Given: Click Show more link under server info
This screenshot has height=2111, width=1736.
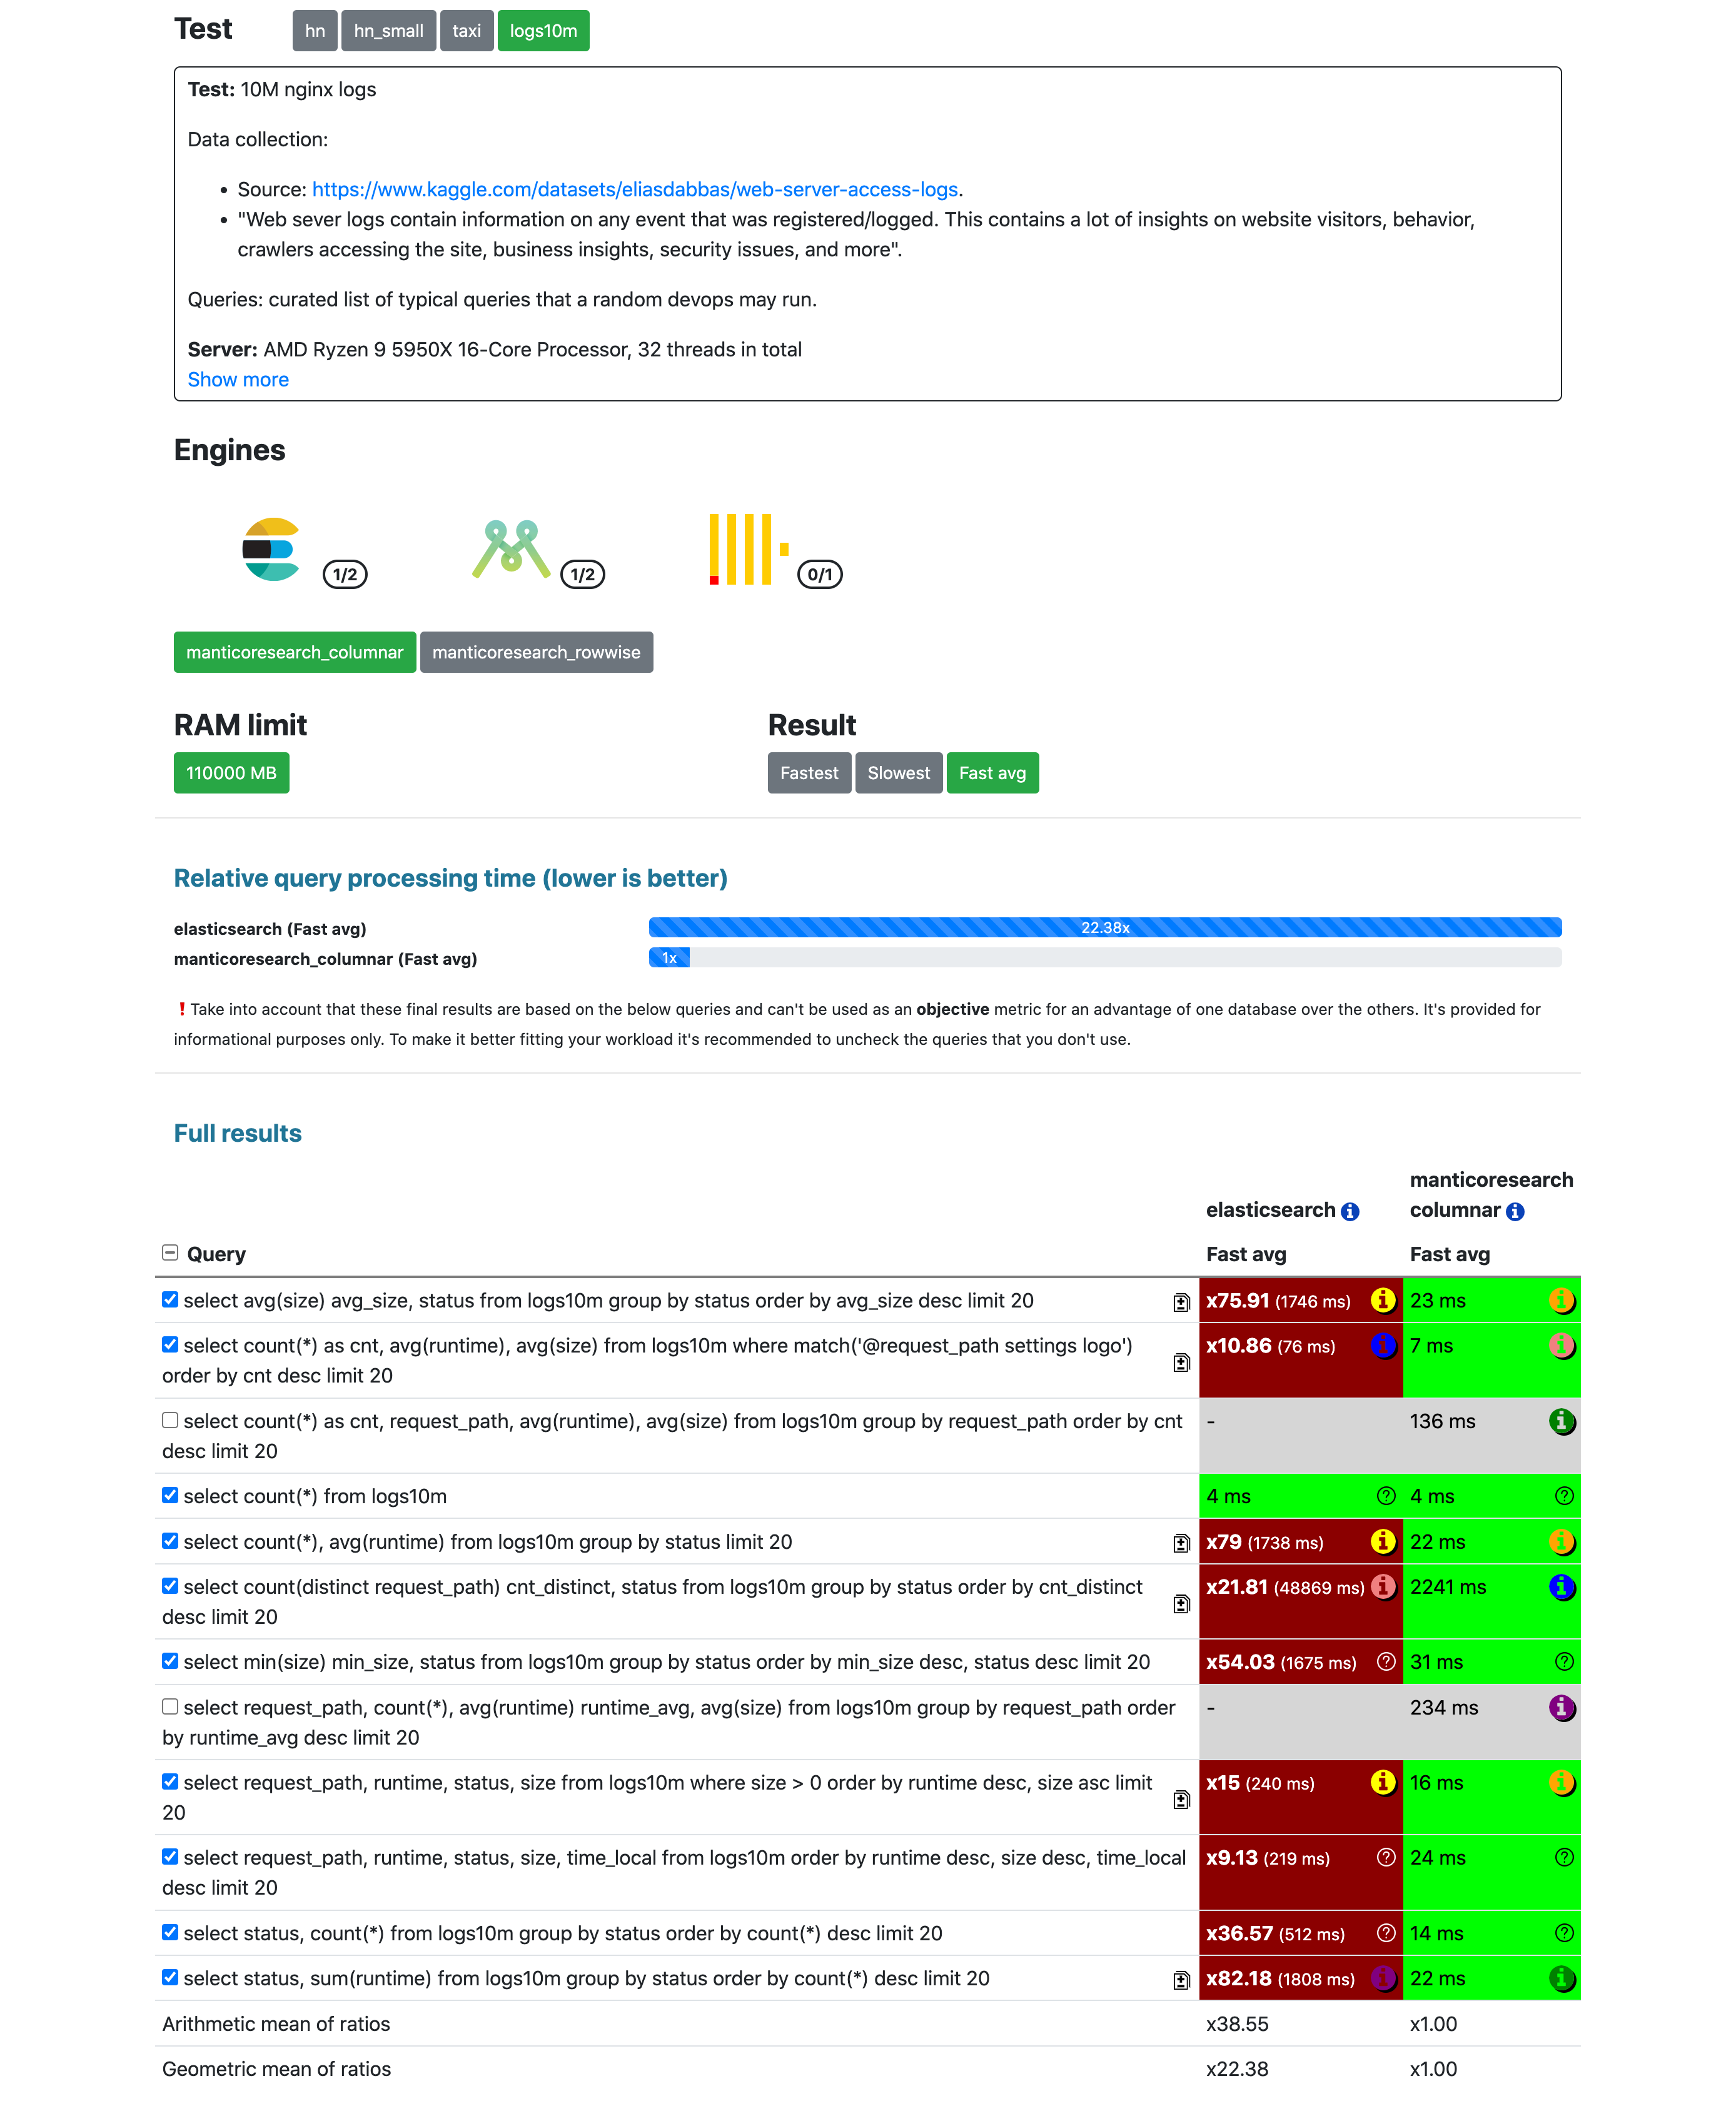Looking at the screenshot, I should tap(238, 379).
